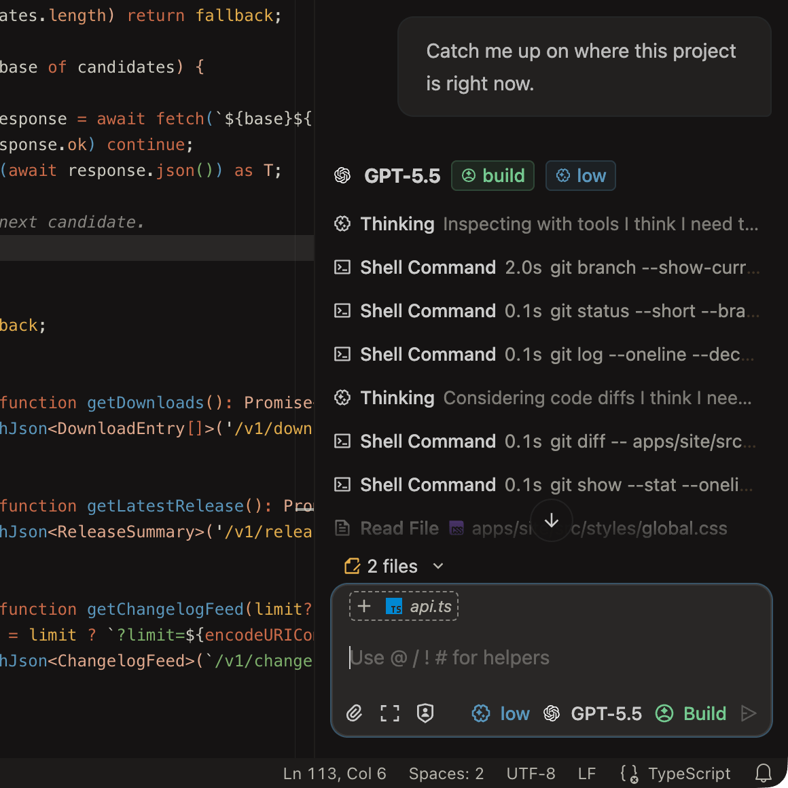Click the 'Catch me up' user message bubble
Screen dimensions: 788x788
coord(584,67)
